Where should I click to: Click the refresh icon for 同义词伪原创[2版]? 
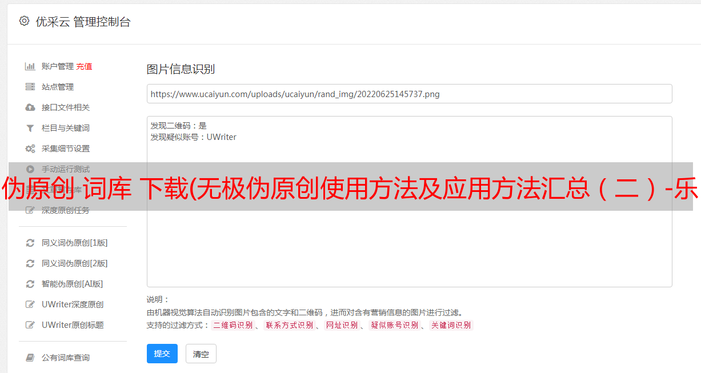pos(30,263)
